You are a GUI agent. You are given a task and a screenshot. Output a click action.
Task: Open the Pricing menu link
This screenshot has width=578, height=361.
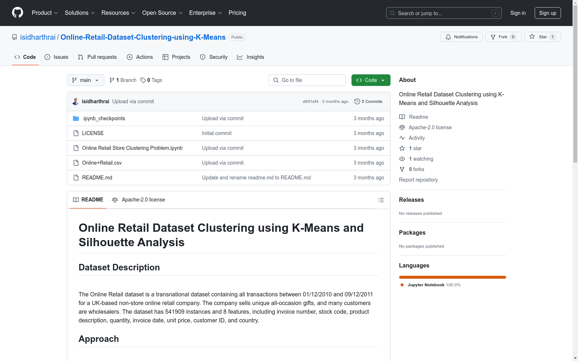click(237, 13)
